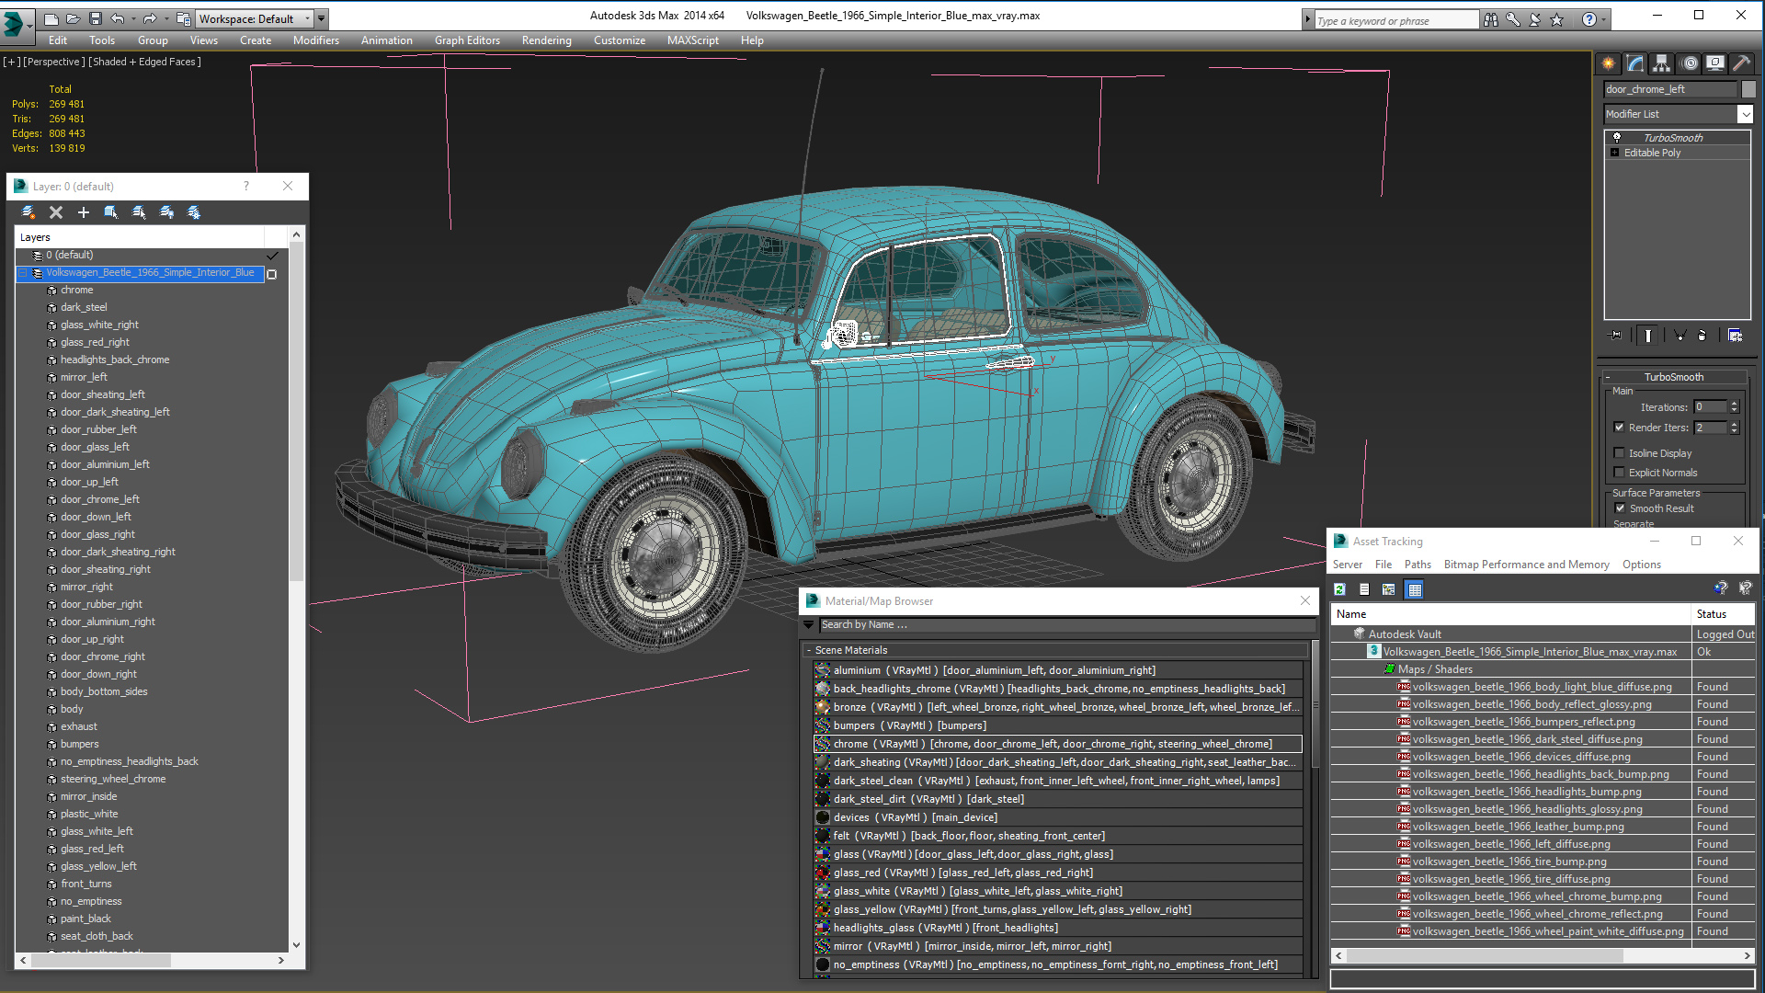Open Paths menu in Asset Tracking
The height and width of the screenshot is (993, 1765).
pyautogui.click(x=1418, y=565)
